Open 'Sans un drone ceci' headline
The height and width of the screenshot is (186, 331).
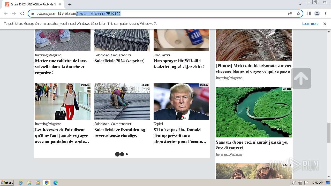(252, 145)
